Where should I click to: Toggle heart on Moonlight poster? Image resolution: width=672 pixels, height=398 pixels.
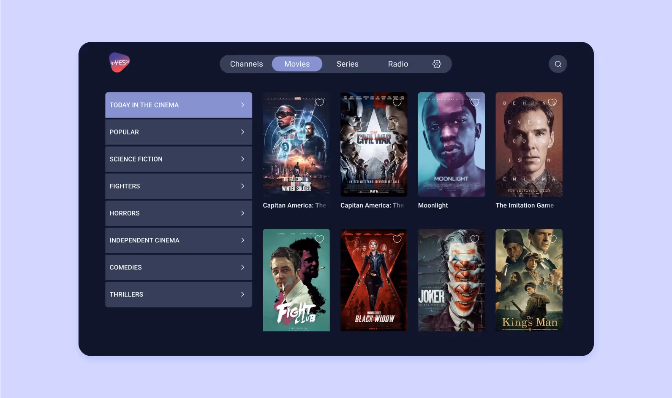coord(475,102)
